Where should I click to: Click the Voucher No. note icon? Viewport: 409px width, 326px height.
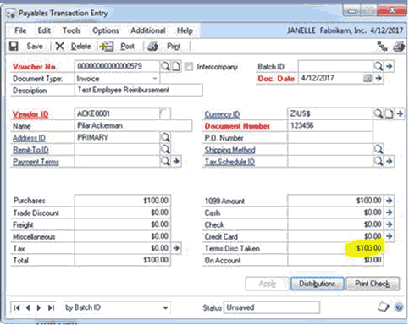pos(176,67)
